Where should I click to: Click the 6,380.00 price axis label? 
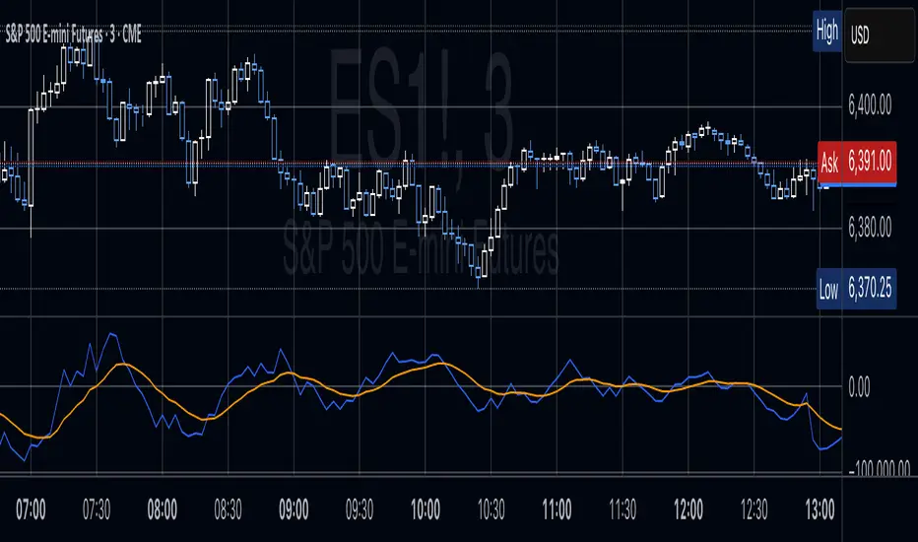[870, 227]
